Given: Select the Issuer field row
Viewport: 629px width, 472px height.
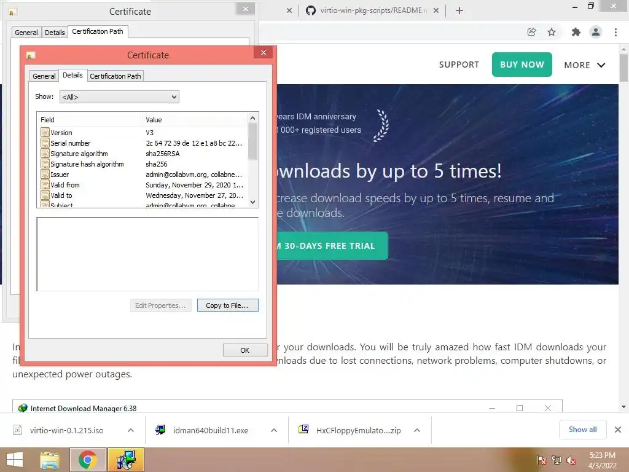Looking at the screenshot, I should pyautogui.click(x=143, y=174).
